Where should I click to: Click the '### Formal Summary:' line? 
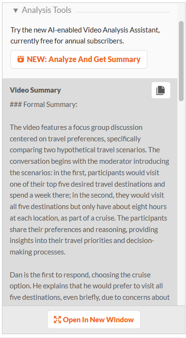click(x=43, y=105)
